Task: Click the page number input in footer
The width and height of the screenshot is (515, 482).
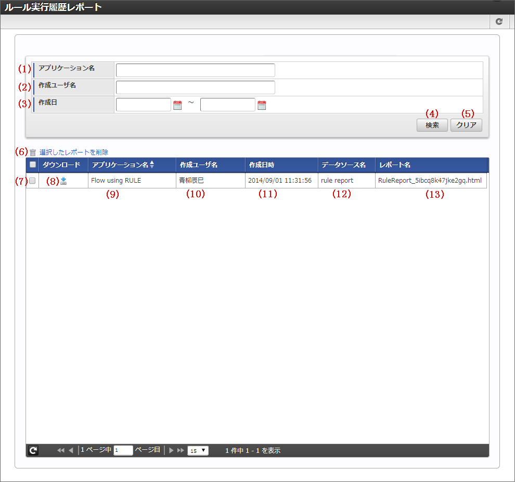Action: (x=123, y=450)
